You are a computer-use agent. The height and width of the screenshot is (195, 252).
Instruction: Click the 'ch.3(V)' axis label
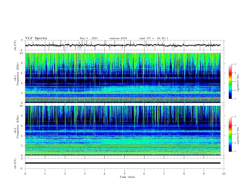[x=15, y=163]
